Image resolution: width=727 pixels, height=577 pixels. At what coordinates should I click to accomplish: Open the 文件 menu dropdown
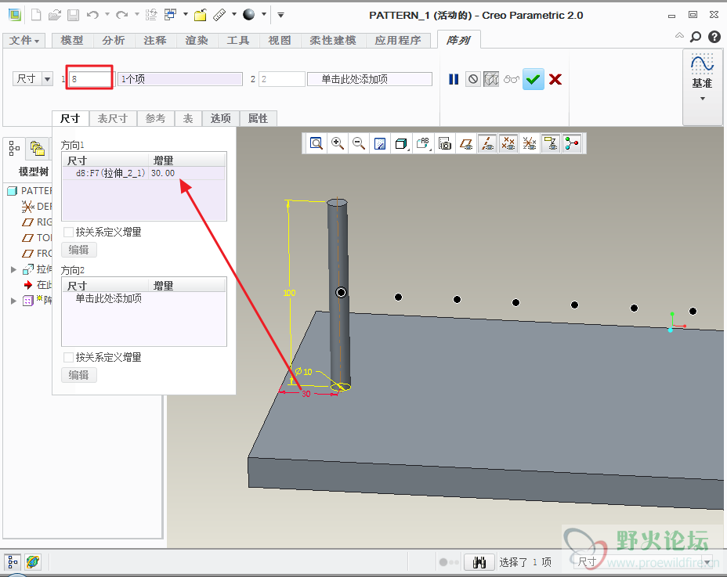click(24, 41)
